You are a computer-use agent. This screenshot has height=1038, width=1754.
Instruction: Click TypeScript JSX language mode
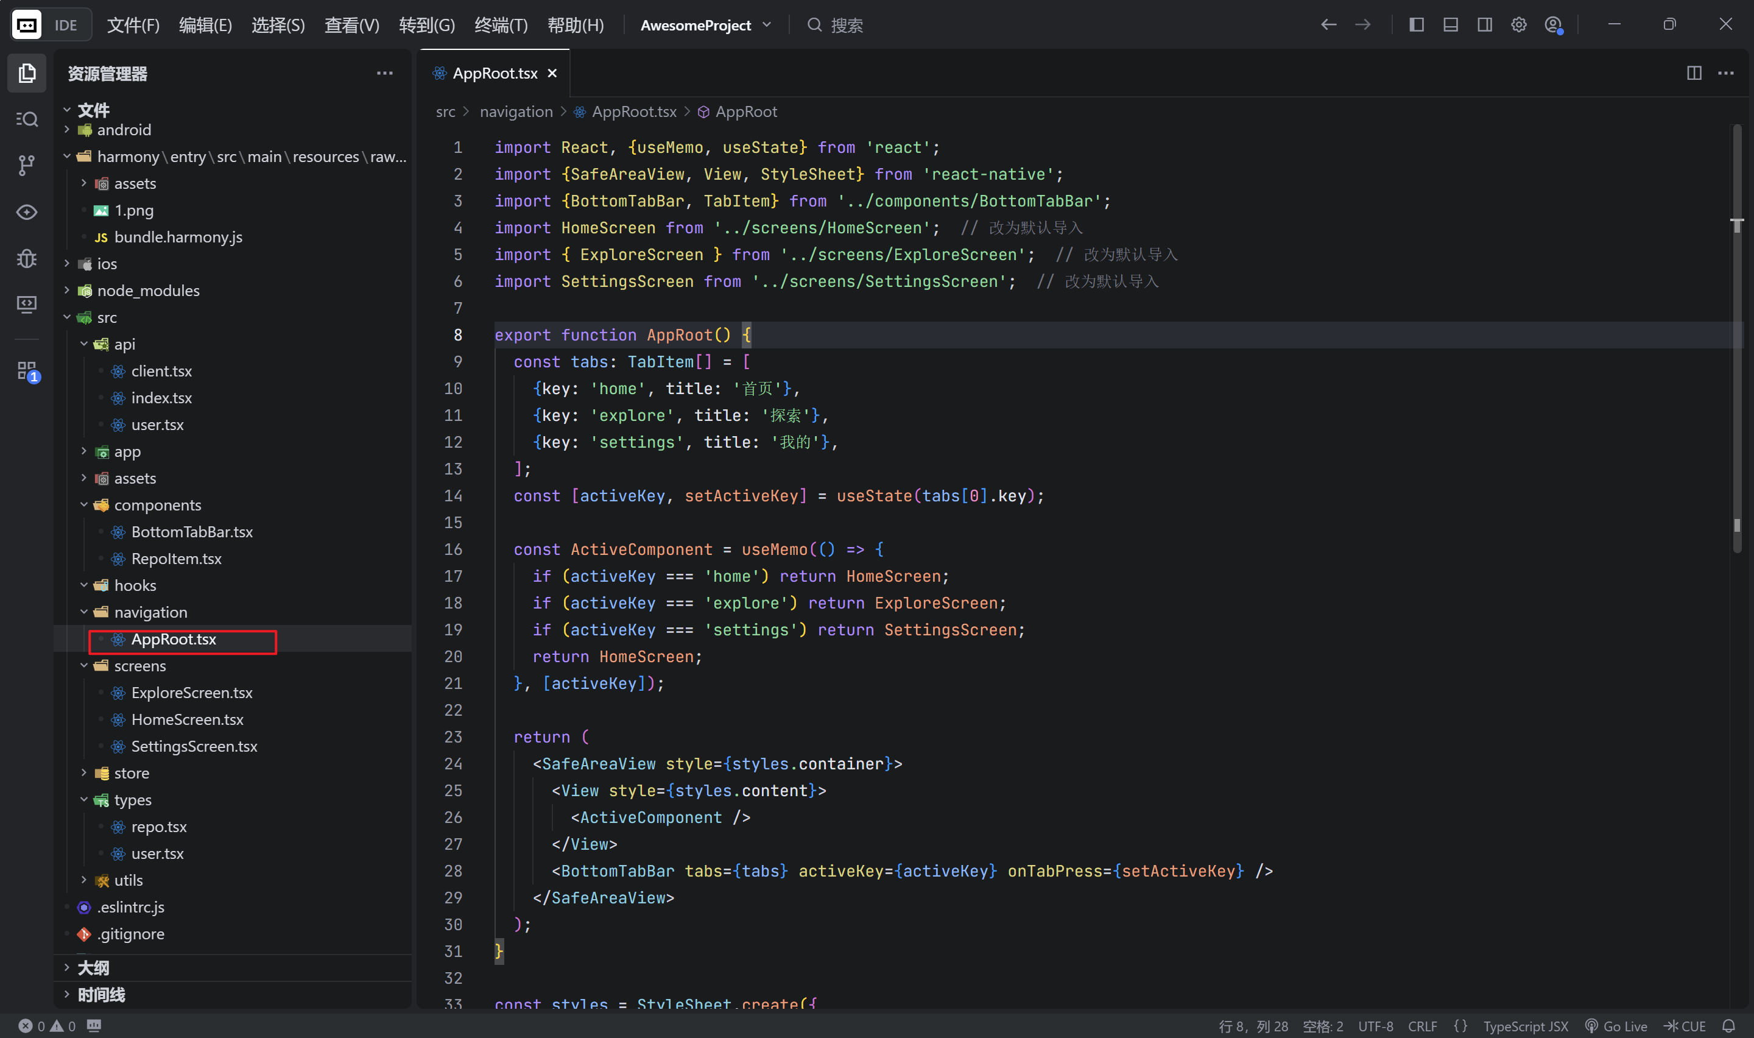[x=1526, y=1025]
